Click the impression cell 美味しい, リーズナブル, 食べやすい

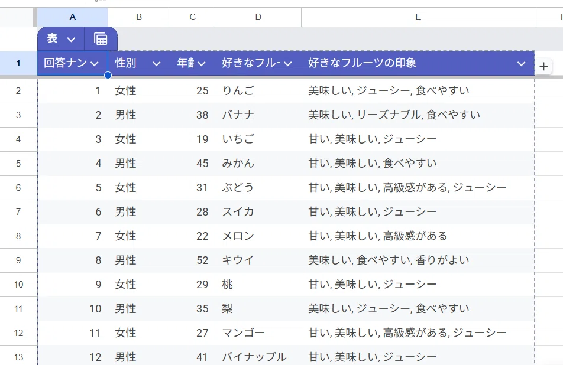point(418,115)
